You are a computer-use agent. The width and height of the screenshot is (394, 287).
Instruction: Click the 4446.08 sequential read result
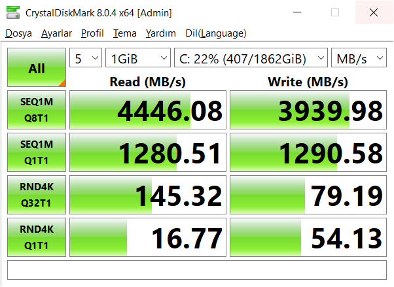[x=148, y=110]
